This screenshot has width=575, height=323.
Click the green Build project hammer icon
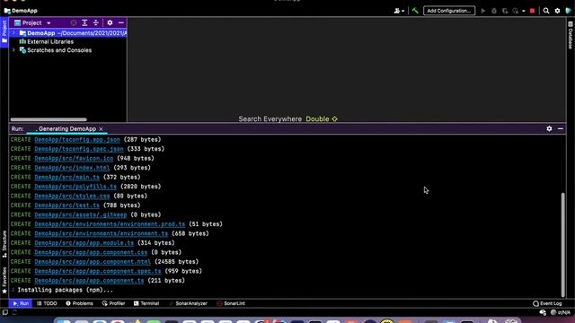click(415, 11)
